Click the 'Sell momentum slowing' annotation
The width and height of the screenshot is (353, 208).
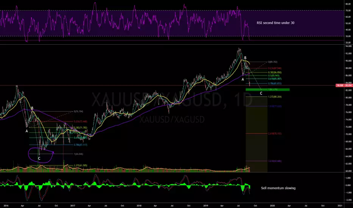pyautogui.click(x=278, y=188)
